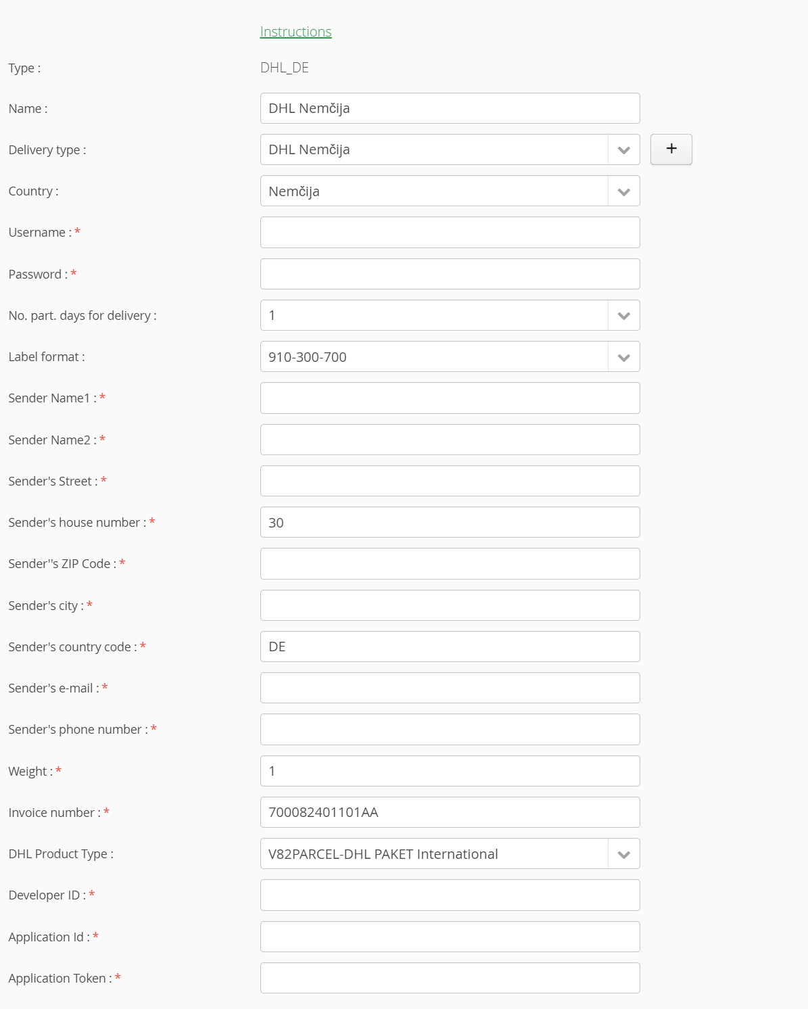Viewport: 808px width, 1009px height.
Task: Click the plus button to add delivery type
Action: point(671,149)
